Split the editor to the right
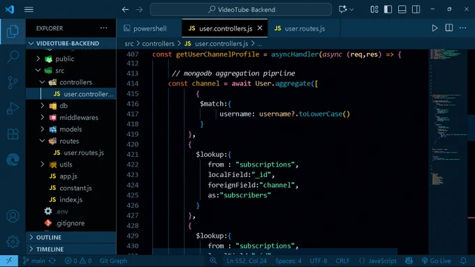Viewport: 475px width, 267px height. click(x=449, y=28)
